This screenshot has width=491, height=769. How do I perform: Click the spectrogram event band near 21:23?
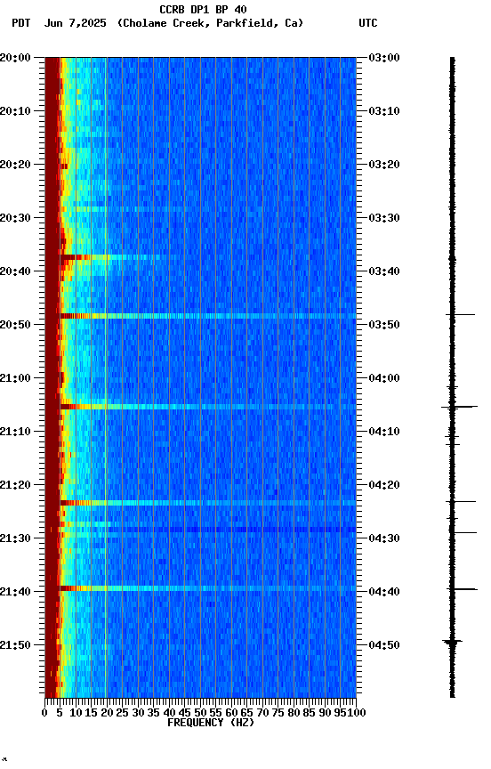pos(208,503)
